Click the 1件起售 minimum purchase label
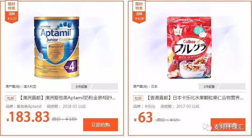 click(209, 87)
